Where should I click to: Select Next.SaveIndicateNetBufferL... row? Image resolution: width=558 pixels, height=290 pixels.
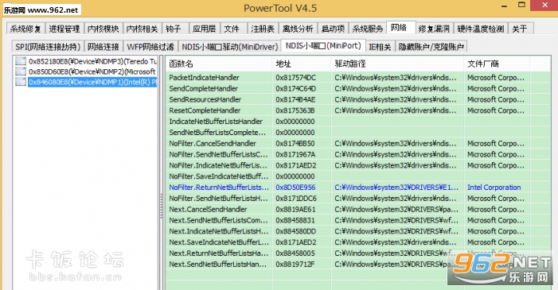(358, 242)
